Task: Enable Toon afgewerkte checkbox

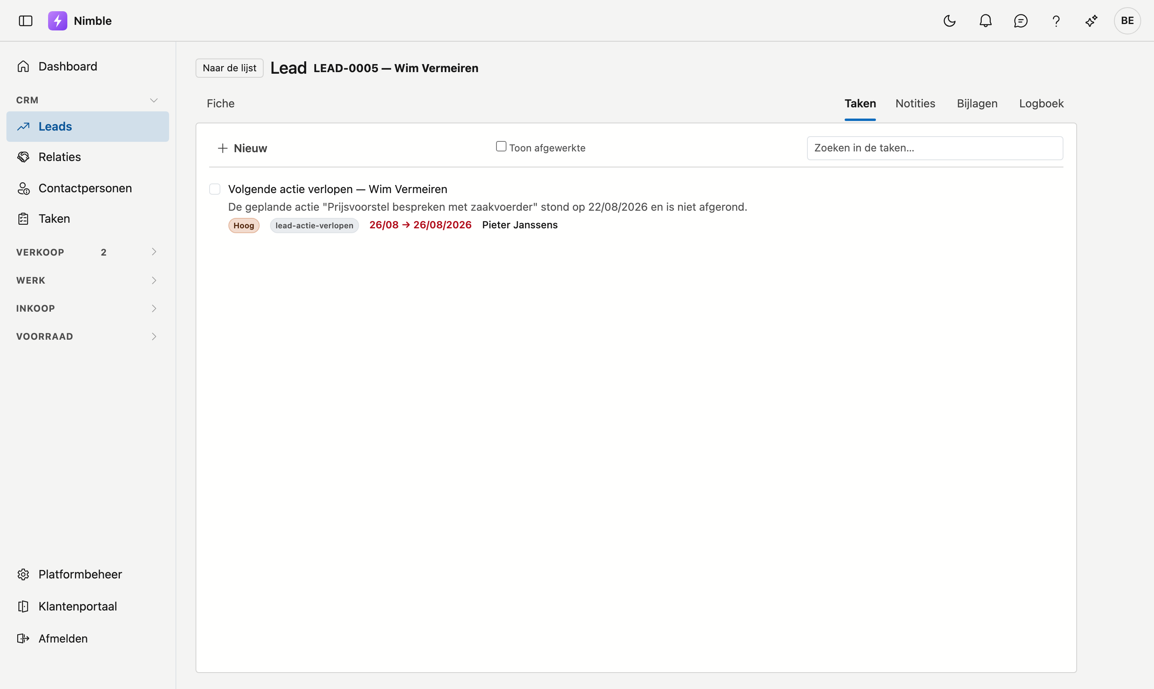Action: [x=501, y=146]
